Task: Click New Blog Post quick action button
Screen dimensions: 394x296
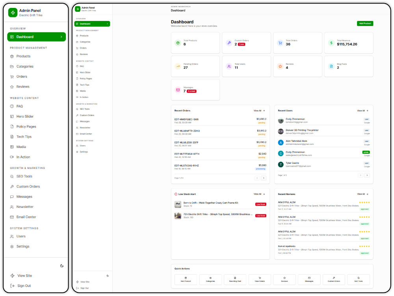Action: (x=235, y=279)
